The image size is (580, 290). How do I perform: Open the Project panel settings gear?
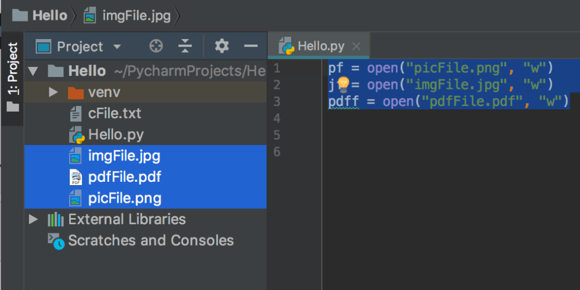[222, 46]
